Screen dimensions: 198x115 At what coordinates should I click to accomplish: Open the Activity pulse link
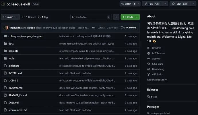(156, 59)
